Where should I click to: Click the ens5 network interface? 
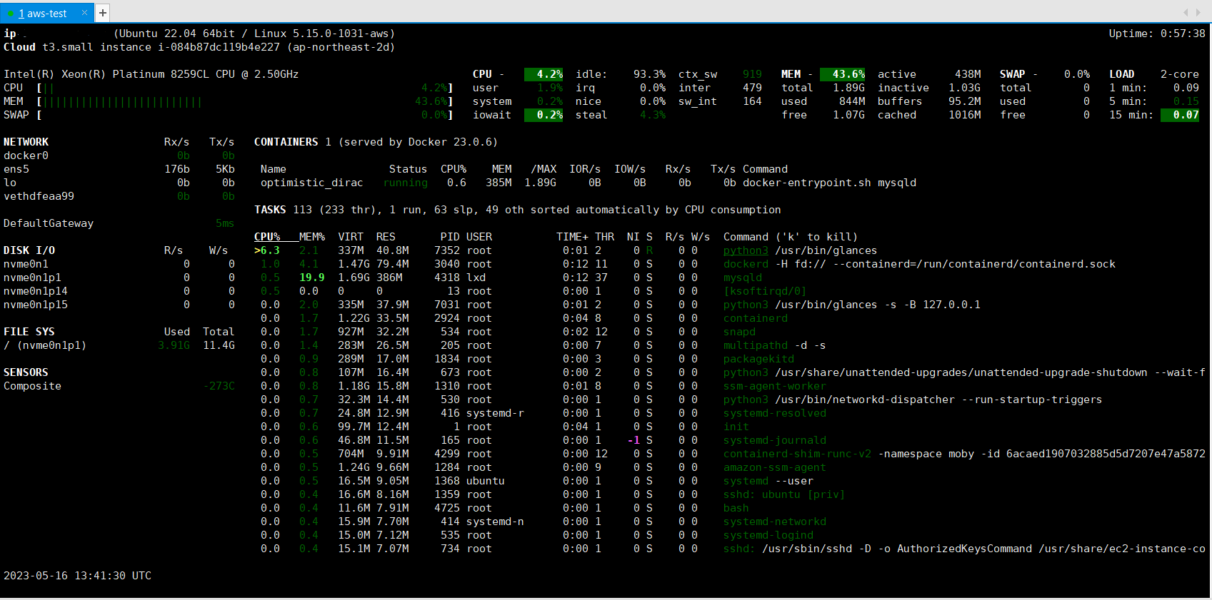(16, 169)
